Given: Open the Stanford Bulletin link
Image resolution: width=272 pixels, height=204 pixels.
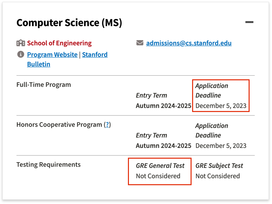Looking at the screenshot, I should click(67, 59).
